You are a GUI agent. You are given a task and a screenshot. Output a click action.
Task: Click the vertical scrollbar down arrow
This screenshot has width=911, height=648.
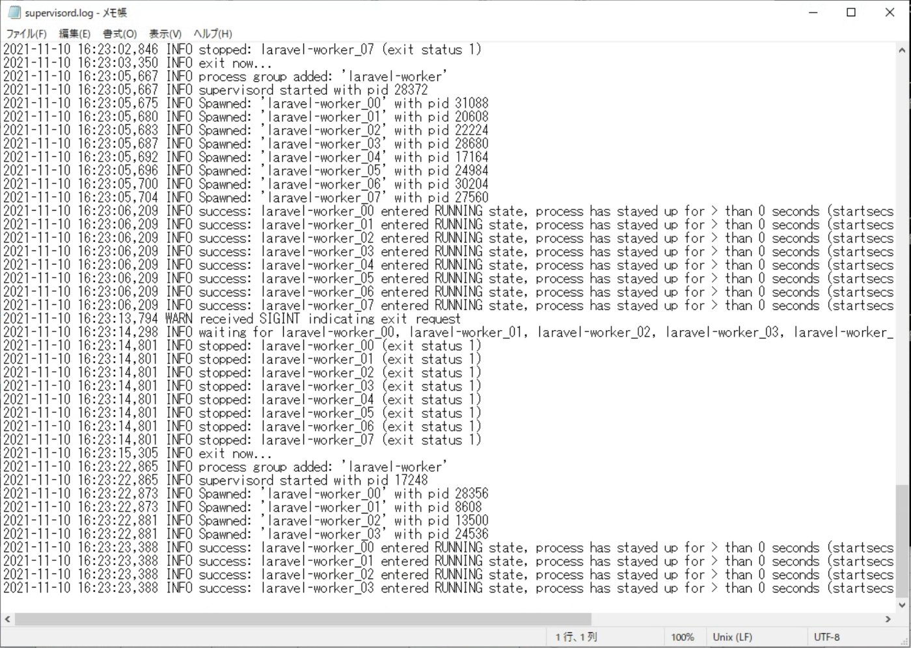902,604
